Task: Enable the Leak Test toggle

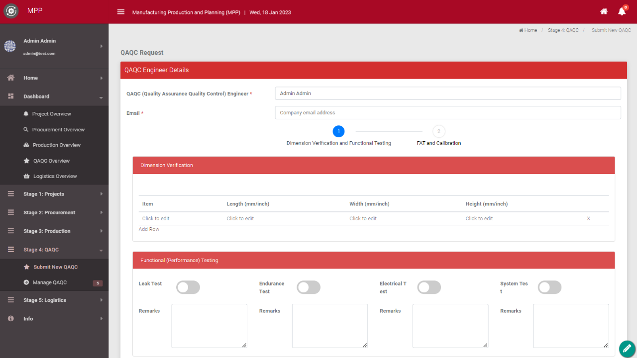Action: point(188,287)
